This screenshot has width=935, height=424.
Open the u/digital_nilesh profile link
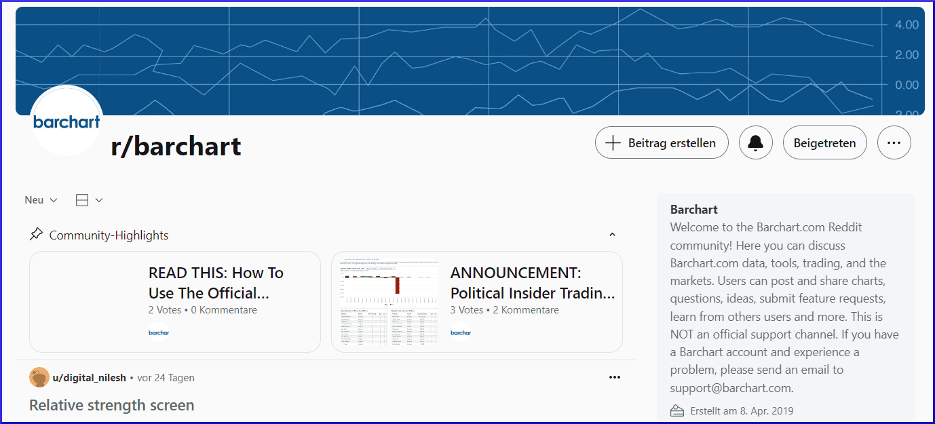(x=89, y=378)
